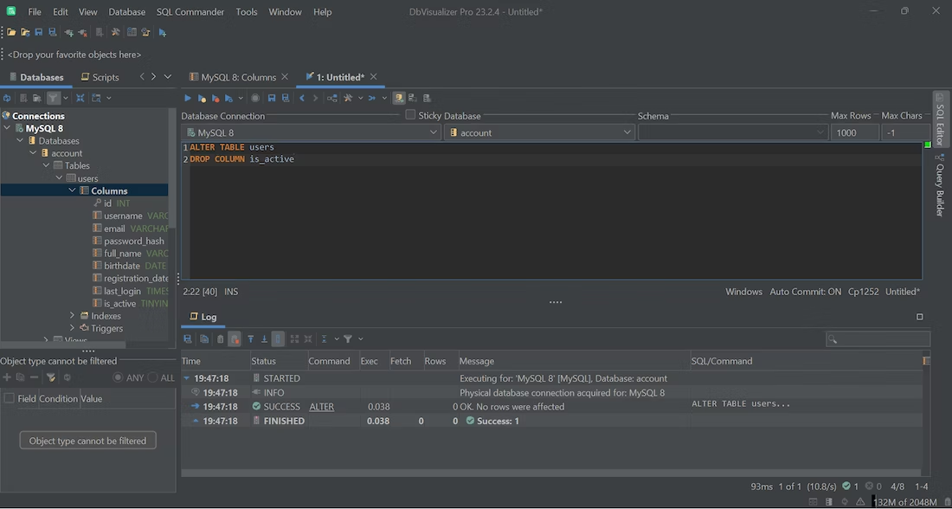Clear the Log with the trash icon
952x509 pixels.
pos(220,338)
